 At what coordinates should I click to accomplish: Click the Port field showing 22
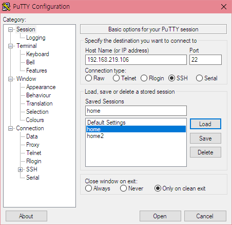pyautogui.click(x=205, y=60)
